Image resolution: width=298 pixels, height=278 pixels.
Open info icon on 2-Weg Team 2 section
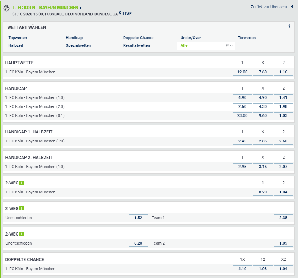[22, 234]
